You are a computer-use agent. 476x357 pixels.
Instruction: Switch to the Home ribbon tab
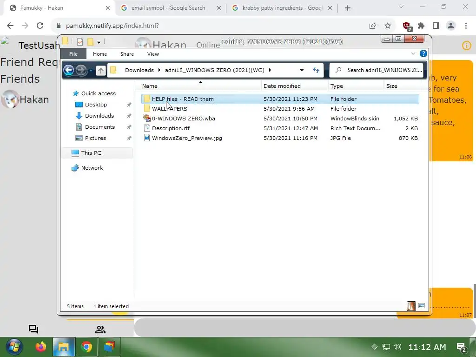click(x=100, y=54)
